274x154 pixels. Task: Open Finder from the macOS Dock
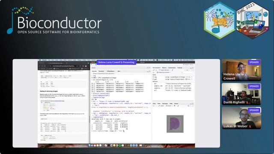coord(89,145)
